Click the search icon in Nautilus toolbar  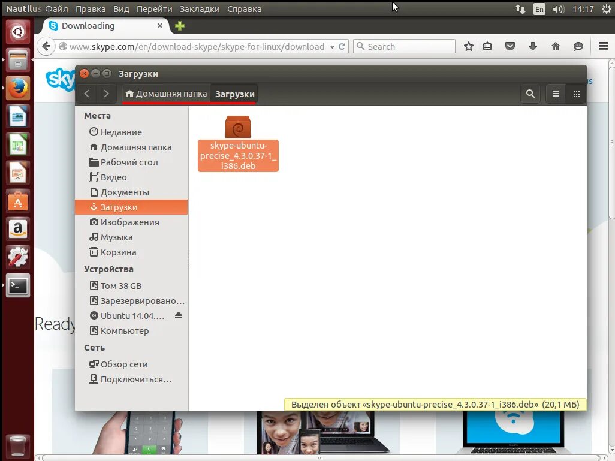(x=530, y=94)
